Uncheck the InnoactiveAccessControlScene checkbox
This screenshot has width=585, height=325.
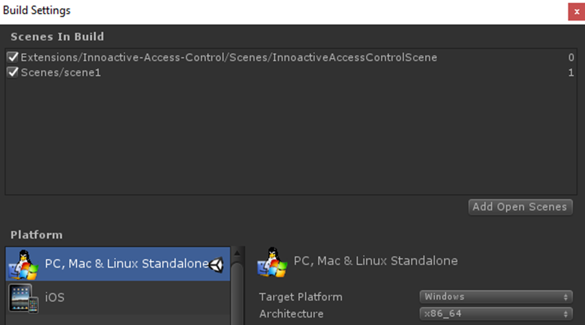[13, 57]
